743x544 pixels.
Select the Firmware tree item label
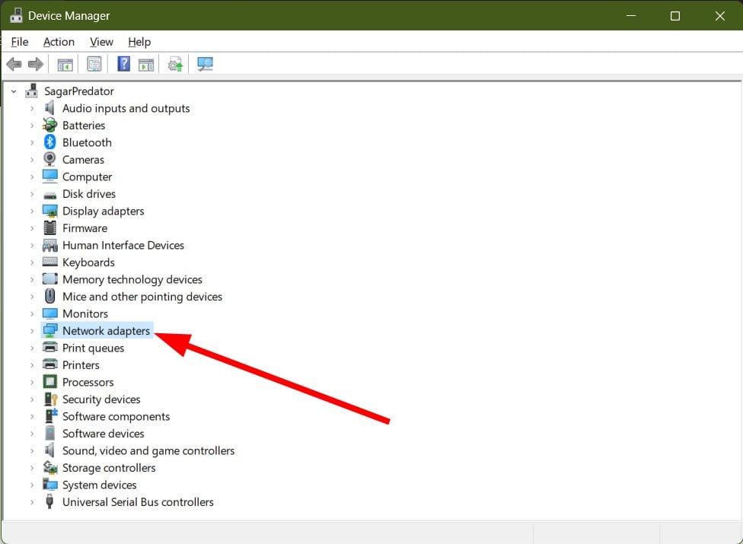tap(85, 228)
